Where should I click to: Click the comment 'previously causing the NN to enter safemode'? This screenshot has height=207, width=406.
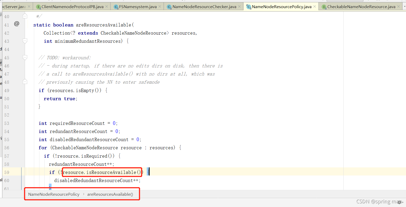(x=103, y=82)
